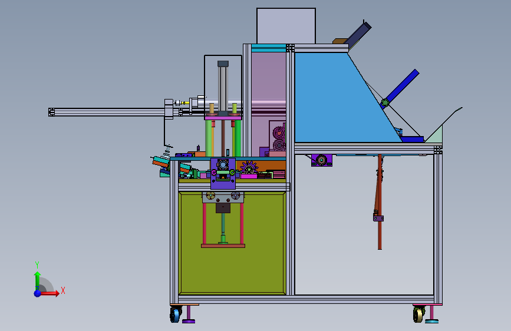Screen dimensions: 511x331
Task: Click the green Y axis arrow of the triad
Action: click(37, 280)
